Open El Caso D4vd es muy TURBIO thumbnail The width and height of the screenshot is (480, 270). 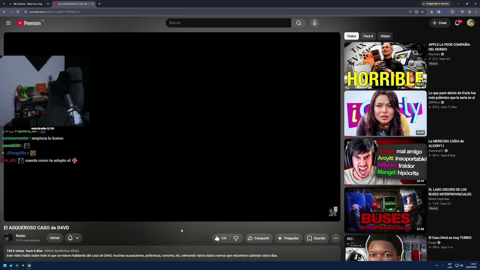coord(385,248)
